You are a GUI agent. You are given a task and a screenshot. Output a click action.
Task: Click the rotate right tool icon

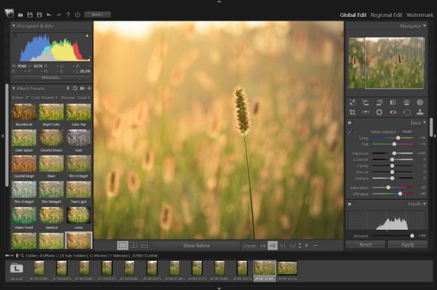380,102
